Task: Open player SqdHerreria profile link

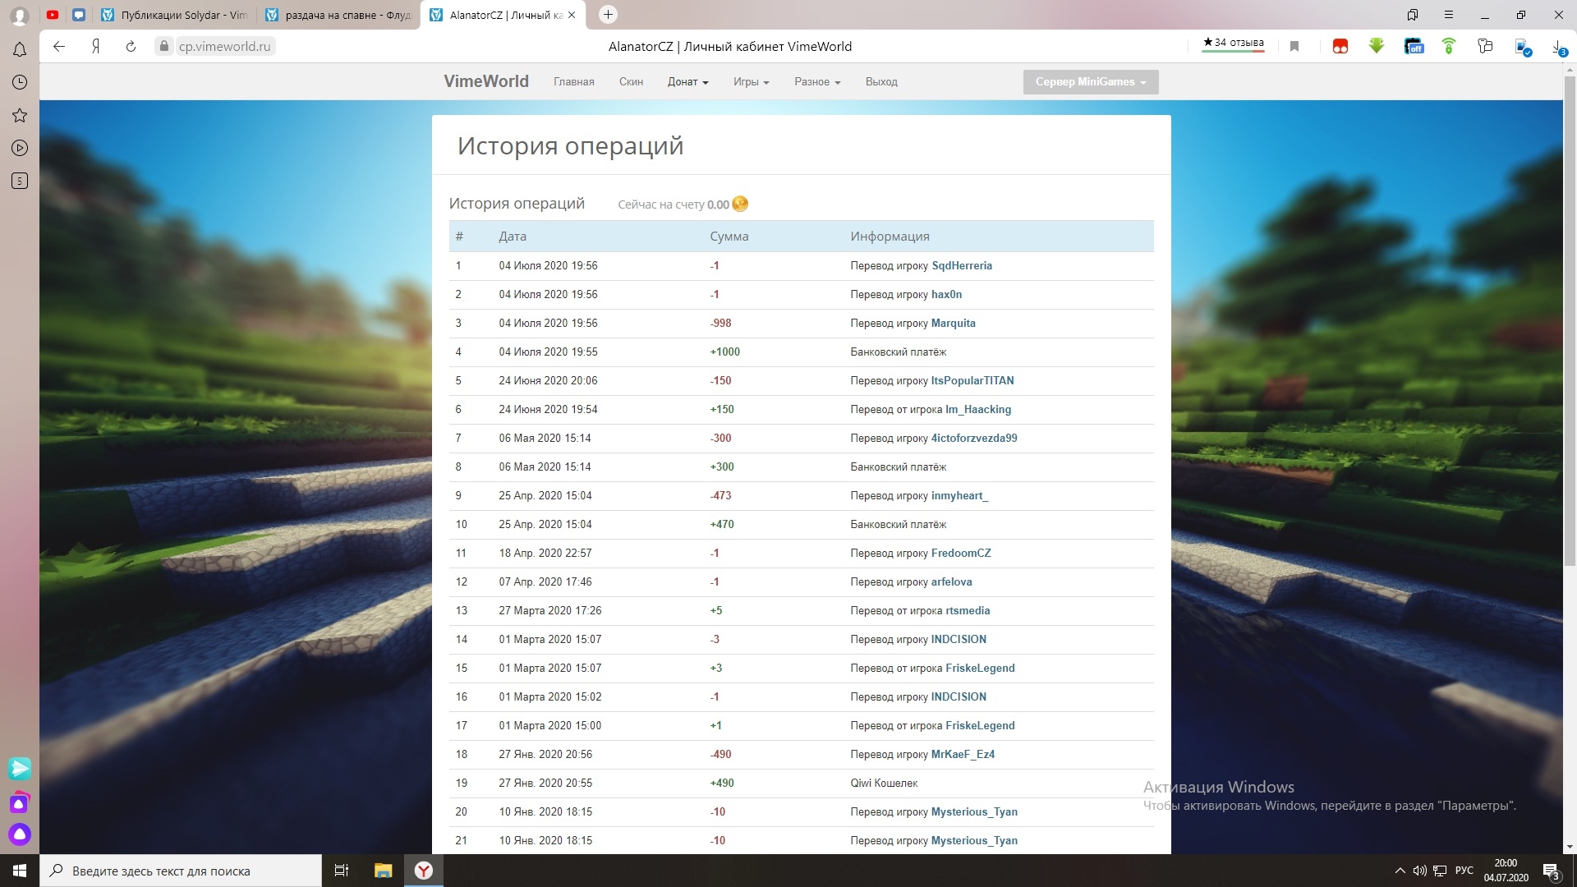Action: click(962, 265)
